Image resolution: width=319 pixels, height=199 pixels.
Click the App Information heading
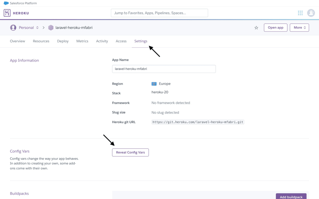click(24, 60)
